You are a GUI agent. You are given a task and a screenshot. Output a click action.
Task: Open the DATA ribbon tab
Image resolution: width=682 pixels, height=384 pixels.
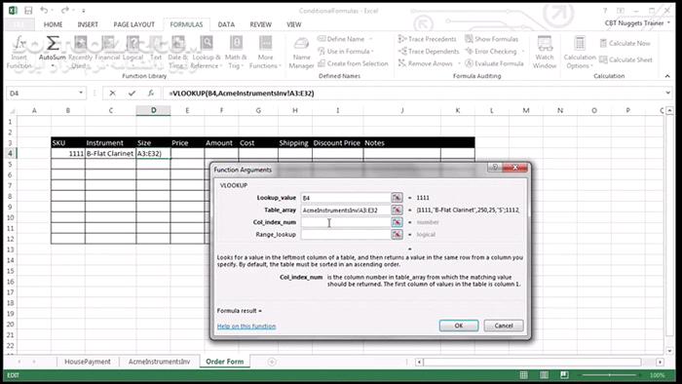click(x=226, y=24)
